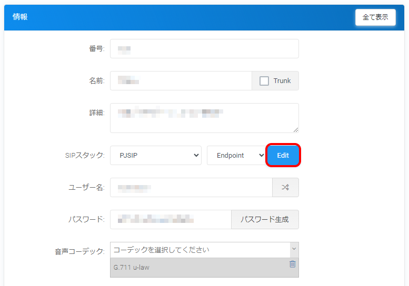The height and width of the screenshot is (286, 409).
Task: Click the 音声コーデック label
Action: point(79,251)
